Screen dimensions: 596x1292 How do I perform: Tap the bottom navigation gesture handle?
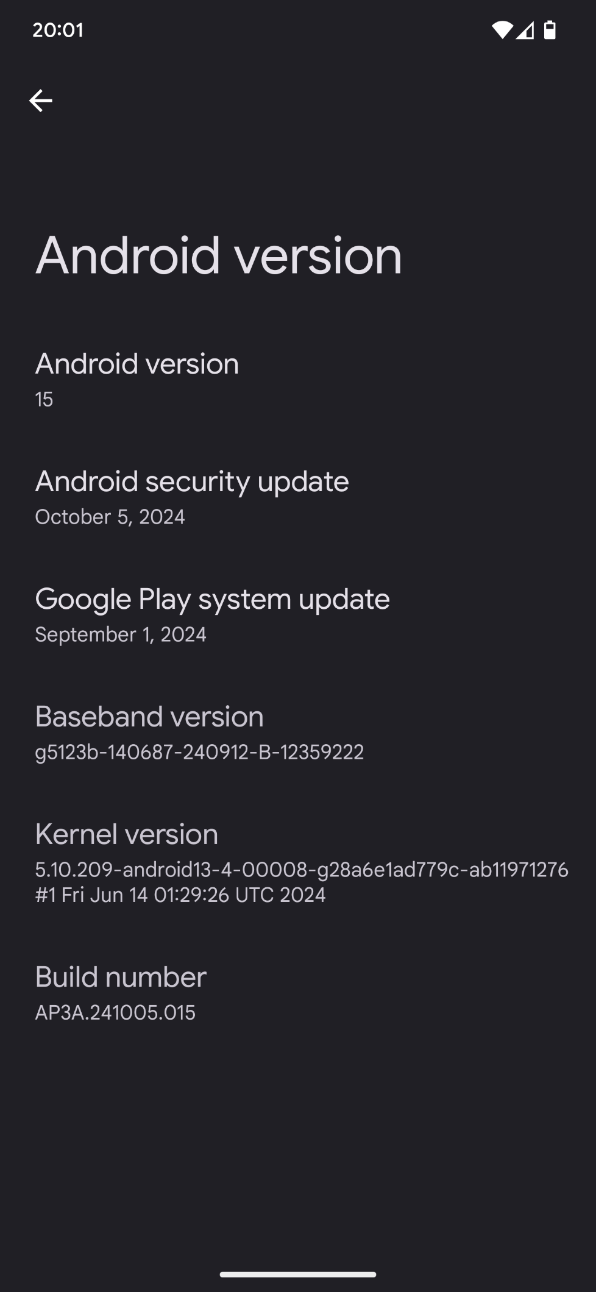298,1274
